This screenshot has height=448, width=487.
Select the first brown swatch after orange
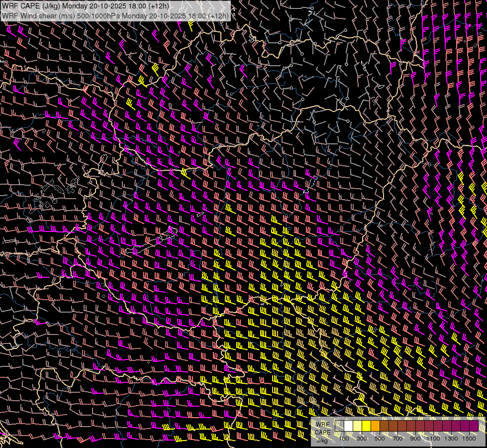385,426
